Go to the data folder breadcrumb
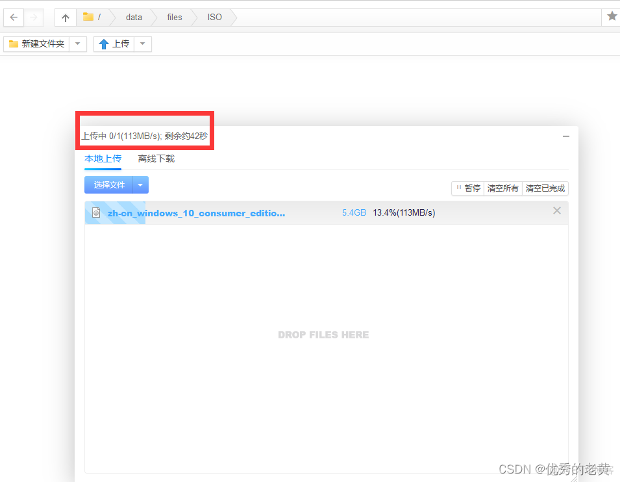The height and width of the screenshot is (482, 620). click(x=134, y=18)
